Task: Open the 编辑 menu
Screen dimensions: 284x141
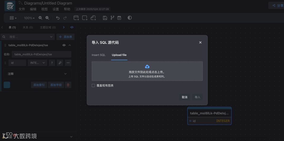Action: (x=33, y=9)
